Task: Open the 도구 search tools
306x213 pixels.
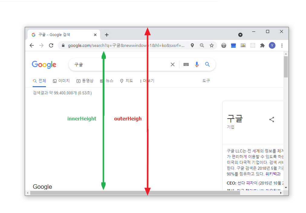Action: pos(206,81)
